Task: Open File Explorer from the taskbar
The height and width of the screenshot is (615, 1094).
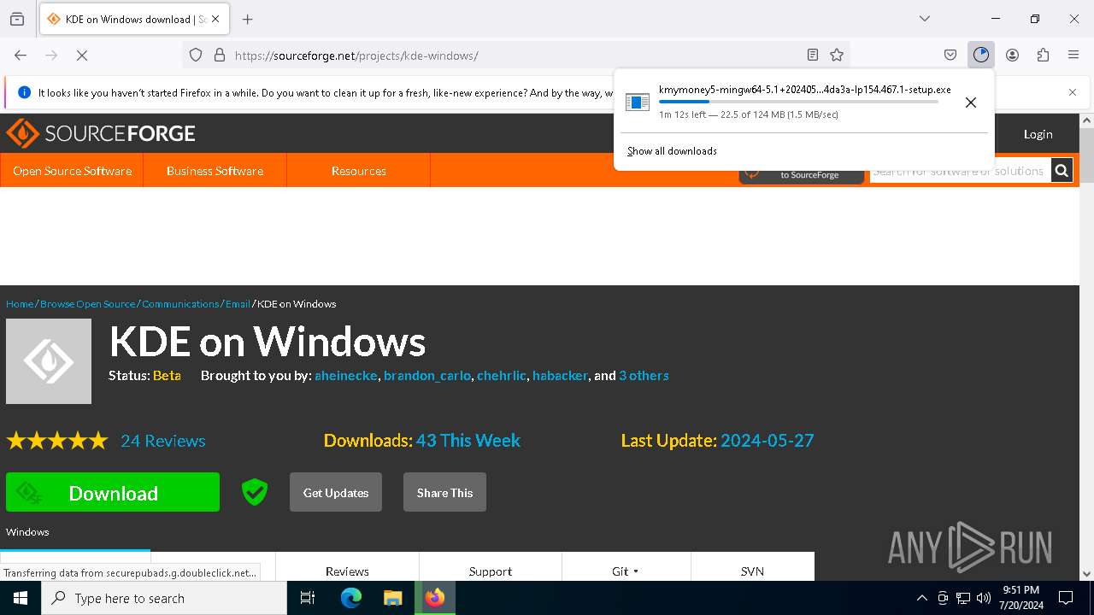Action: click(x=392, y=598)
